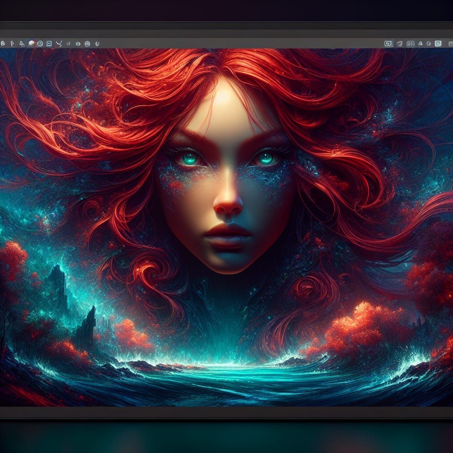Open the circular spiral tool icon
The width and height of the screenshot is (453, 453).
click(x=40, y=43)
